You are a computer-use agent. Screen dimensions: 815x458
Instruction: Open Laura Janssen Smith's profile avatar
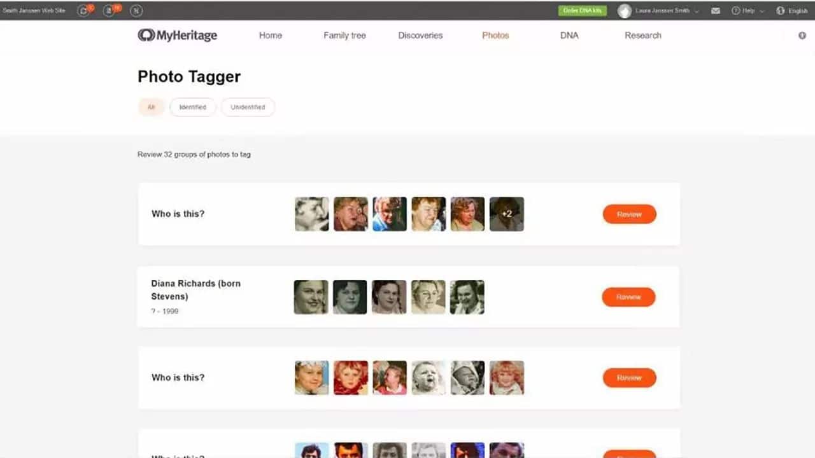pos(624,11)
